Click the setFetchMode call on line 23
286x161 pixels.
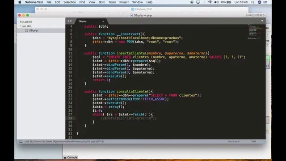pos(118,99)
